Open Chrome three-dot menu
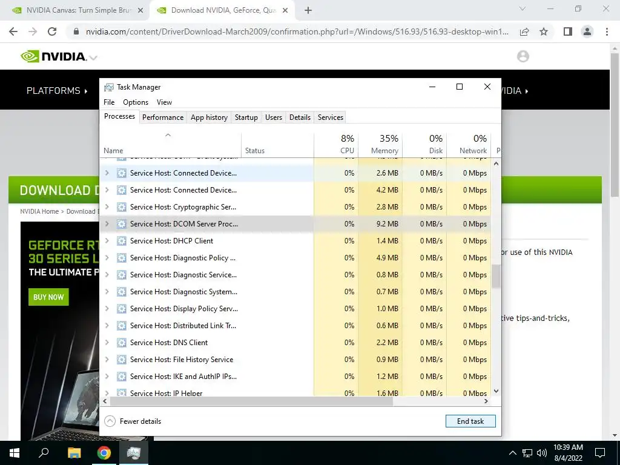The height and width of the screenshot is (465, 620). [x=607, y=31]
